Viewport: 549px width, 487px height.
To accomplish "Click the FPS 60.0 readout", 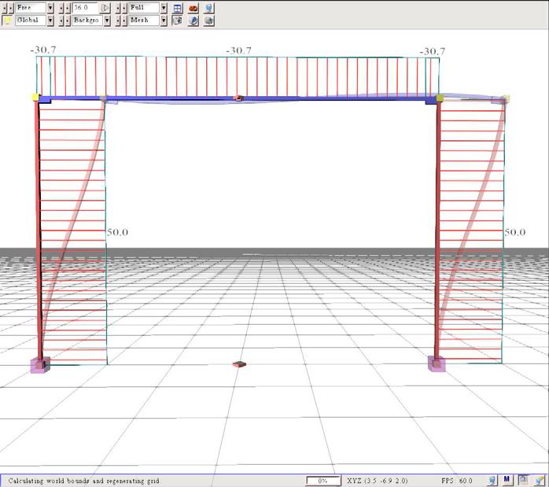I will click(456, 481).
